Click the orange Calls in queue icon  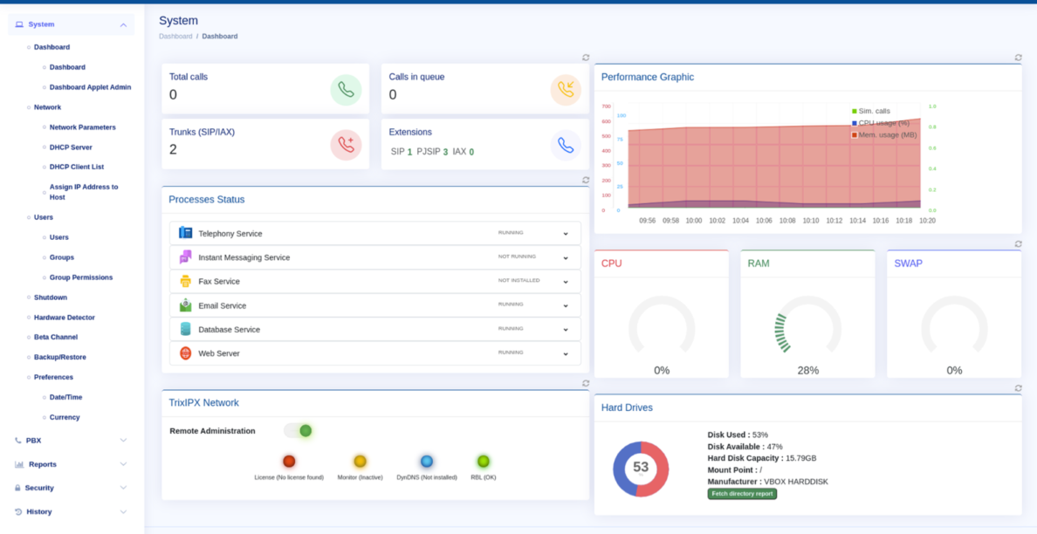[x=566, y=90]
